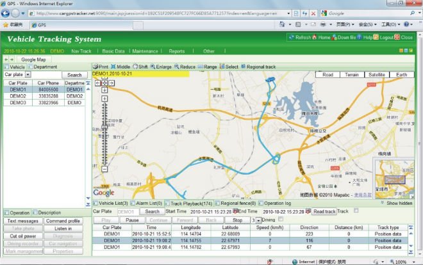
Task: Click the IE back navigation button
Action: pos(5,13)
